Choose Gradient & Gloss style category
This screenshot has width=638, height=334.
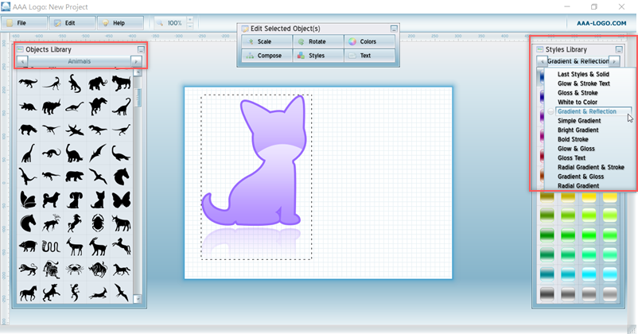(x=581, y=177)
